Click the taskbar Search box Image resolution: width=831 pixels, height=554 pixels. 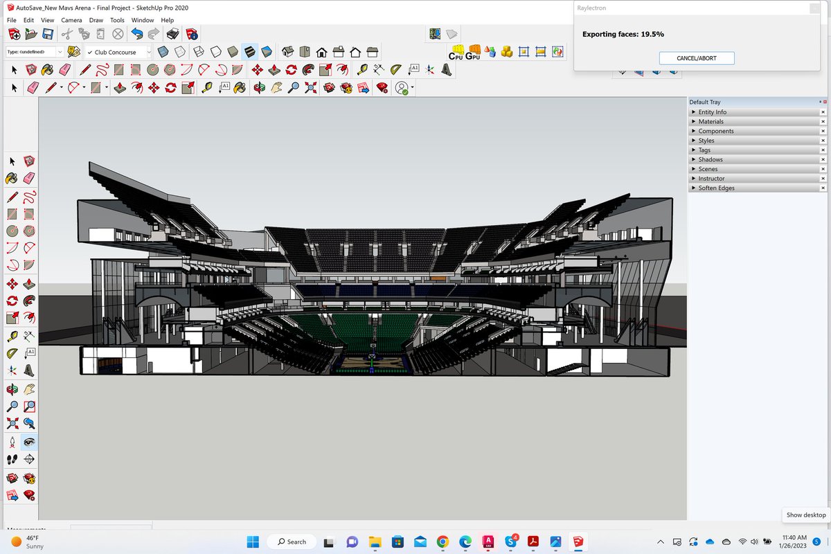[292, 542]
